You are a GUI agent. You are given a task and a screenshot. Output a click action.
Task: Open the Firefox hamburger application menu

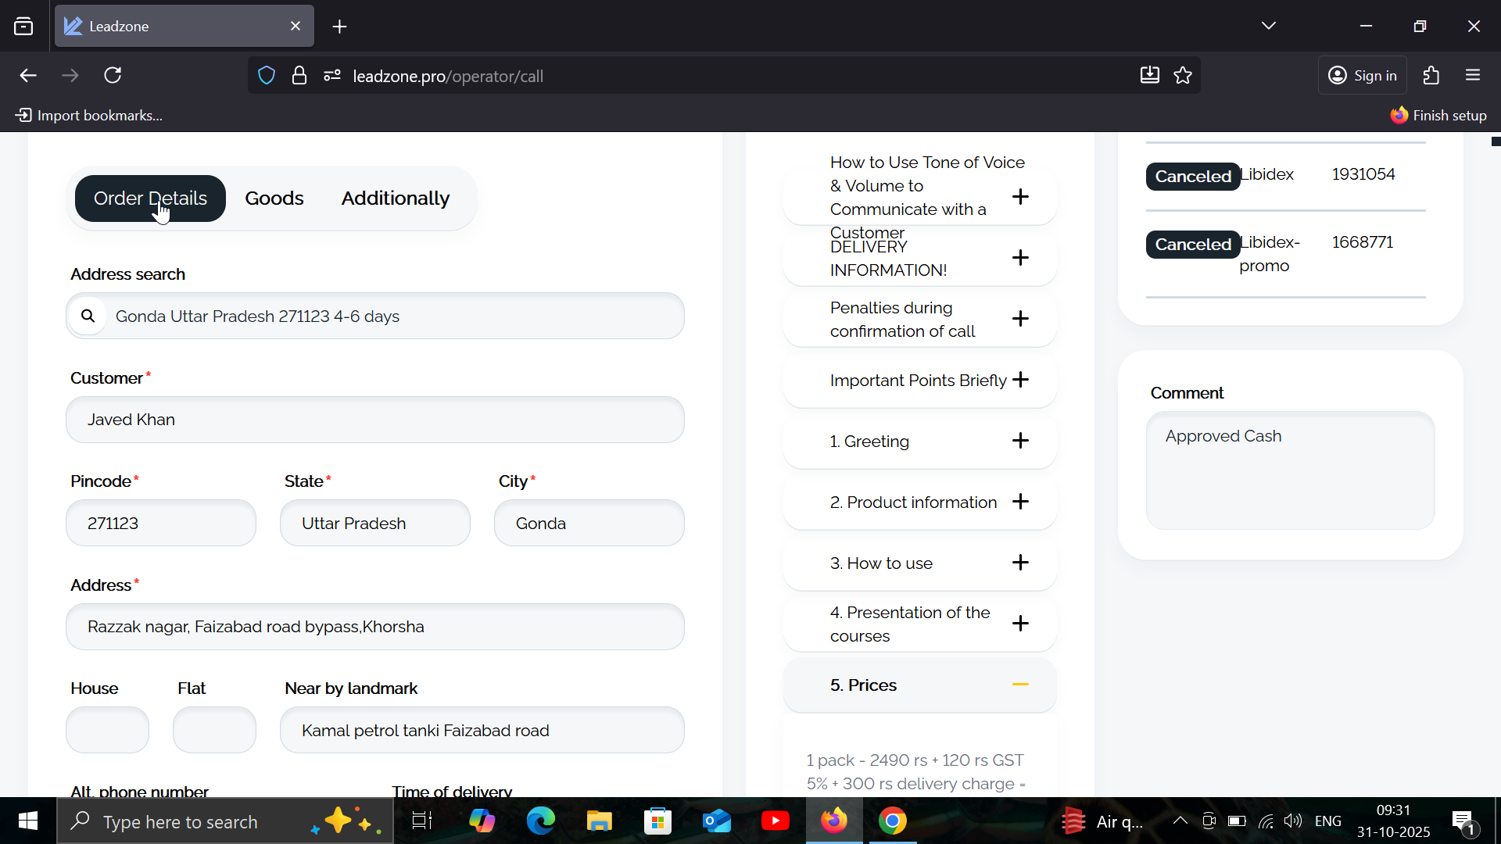click(1473, 76)
